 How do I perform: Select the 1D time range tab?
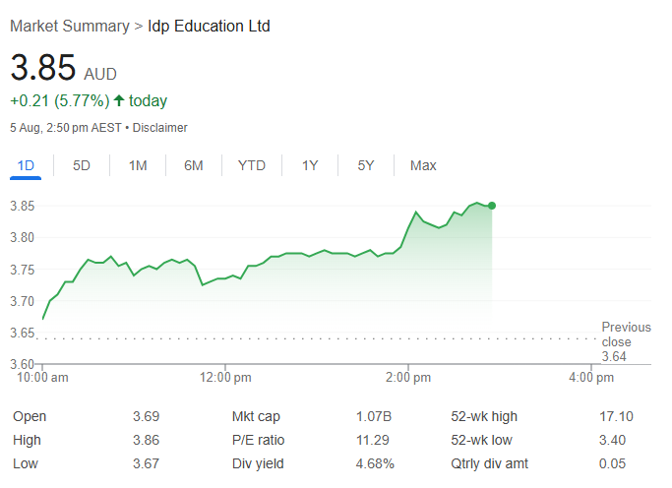pos(26,165)
